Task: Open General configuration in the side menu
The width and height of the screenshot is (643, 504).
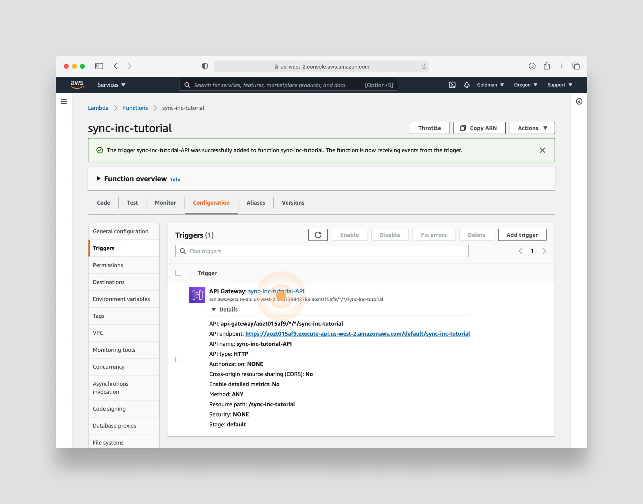Action: 124,231
